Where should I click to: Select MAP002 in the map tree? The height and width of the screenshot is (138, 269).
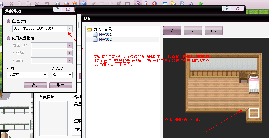[103, 39]
